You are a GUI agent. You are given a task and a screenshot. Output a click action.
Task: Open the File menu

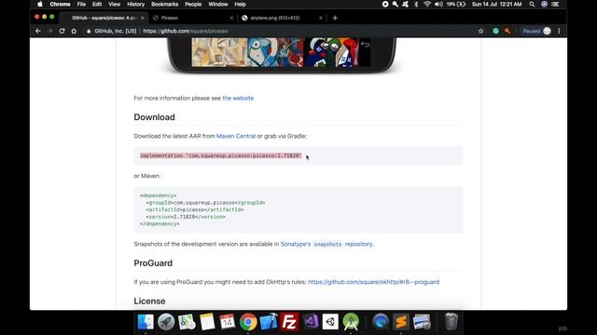pos(81,4)
